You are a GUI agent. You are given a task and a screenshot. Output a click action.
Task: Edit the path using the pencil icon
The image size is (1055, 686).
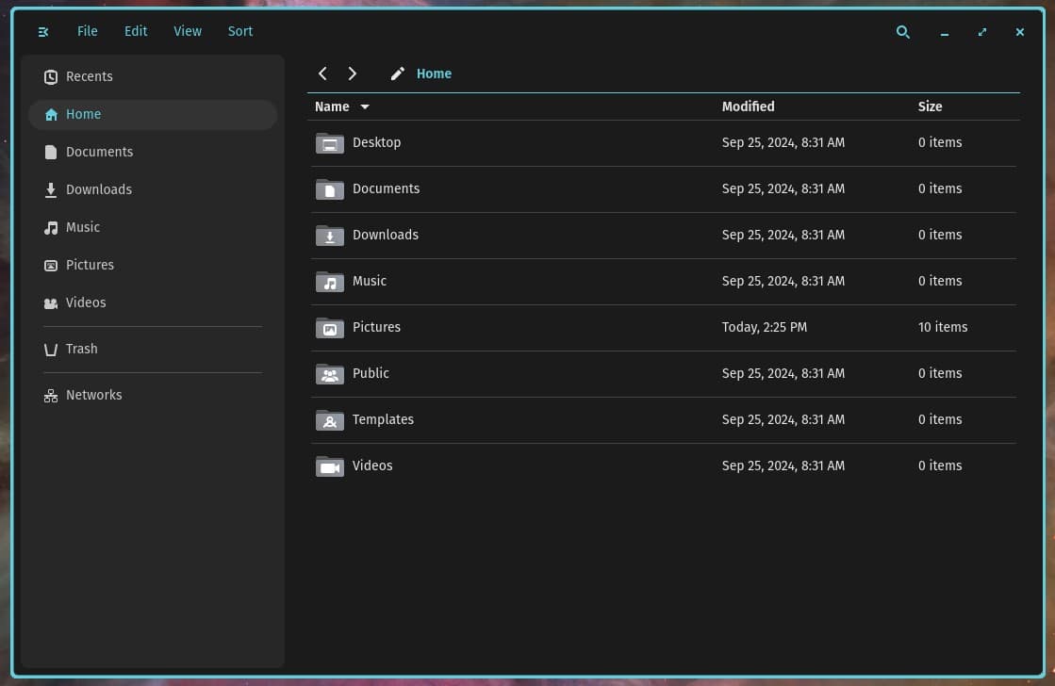[x=397, y=73]
